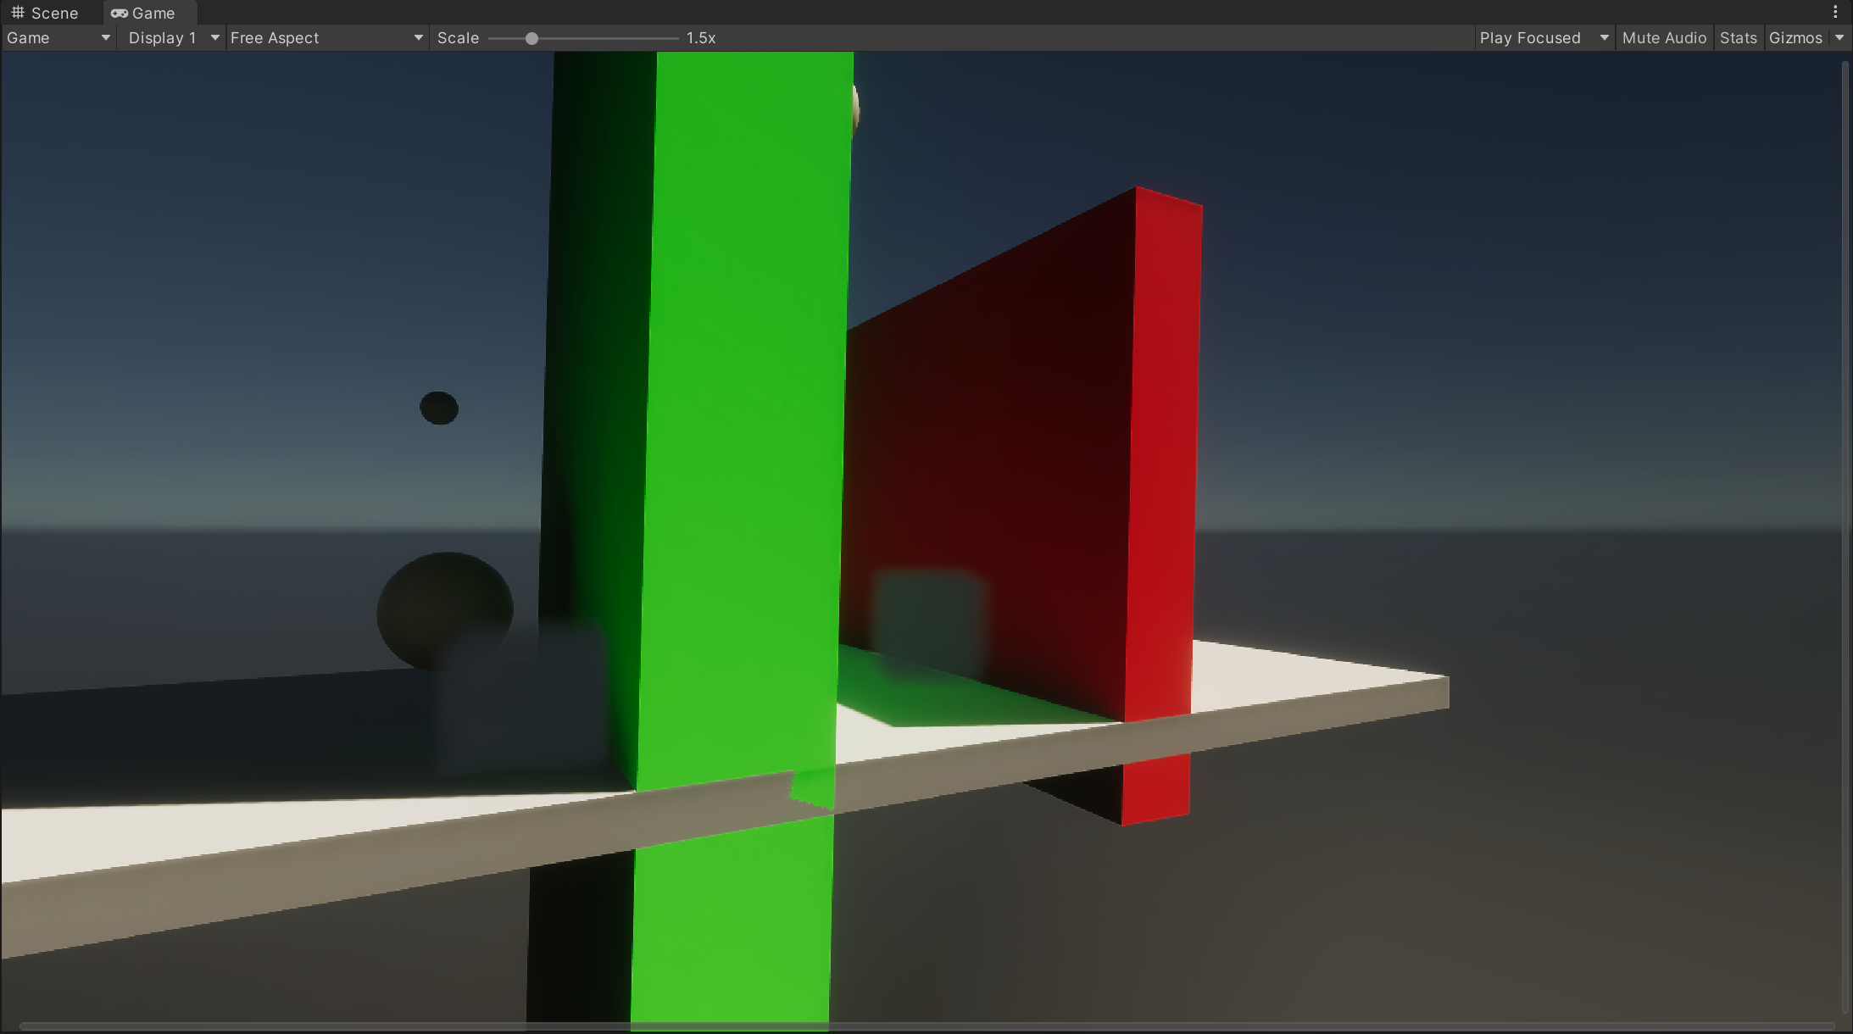Expand the Gizmos dropdown arrow
This screenshot has width=1853, height=1034.
(x=1839, y=38)
